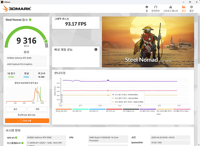Go to the Home (홈) page icon
Image resolution: width=200 pixels, height=146 pixels.
pos(147,7)
